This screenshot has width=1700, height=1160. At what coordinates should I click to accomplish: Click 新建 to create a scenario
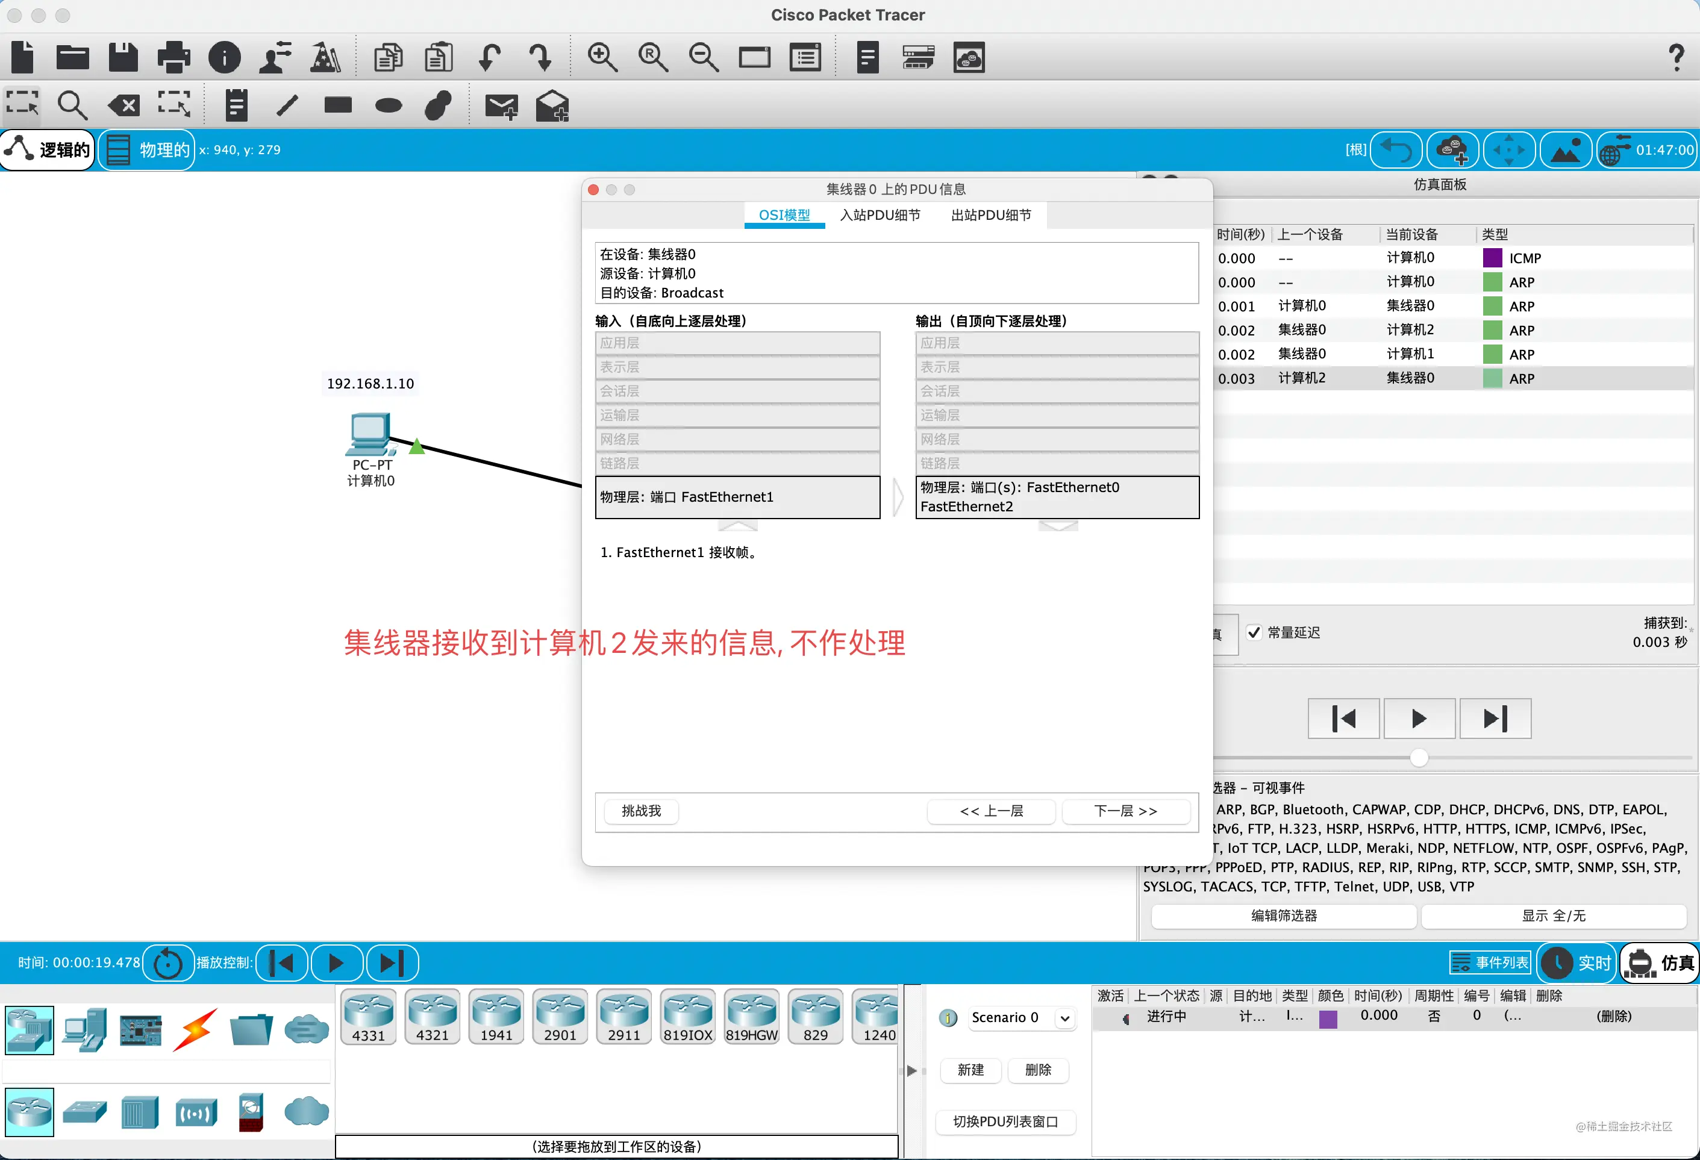click(970, 1070)
